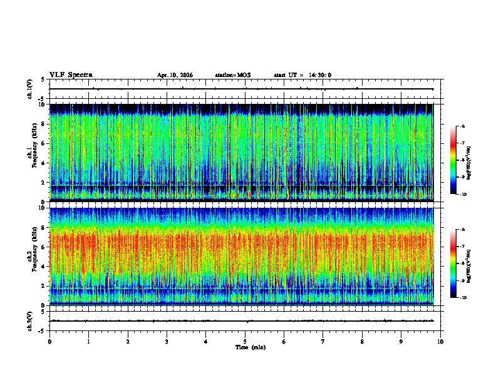The image size is (496, 383).
Task: Click the ch.2 PSD color scale bar
Action: (x=453, y=263)
